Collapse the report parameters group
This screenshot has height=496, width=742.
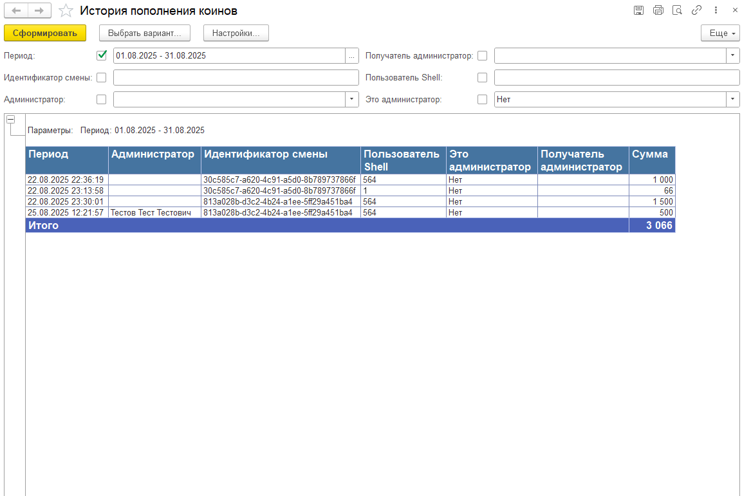click(10, 120)
